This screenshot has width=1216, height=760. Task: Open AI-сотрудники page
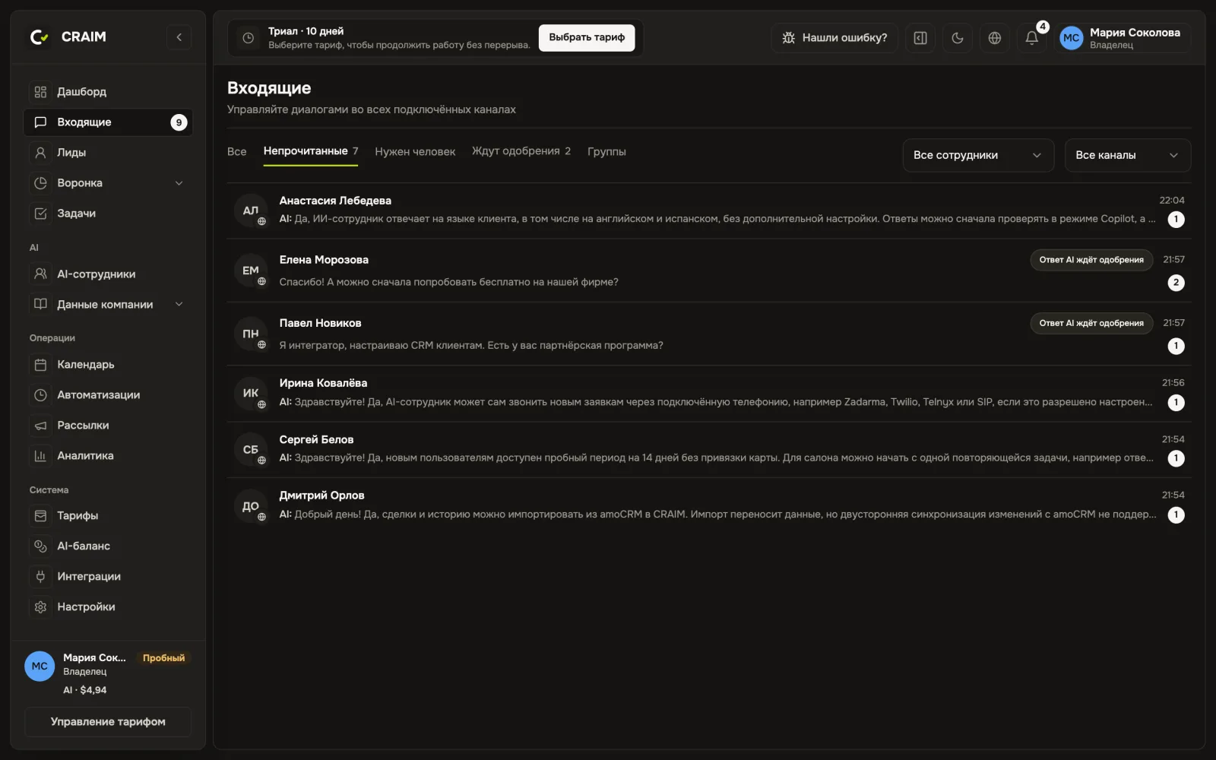pos(108,274)
